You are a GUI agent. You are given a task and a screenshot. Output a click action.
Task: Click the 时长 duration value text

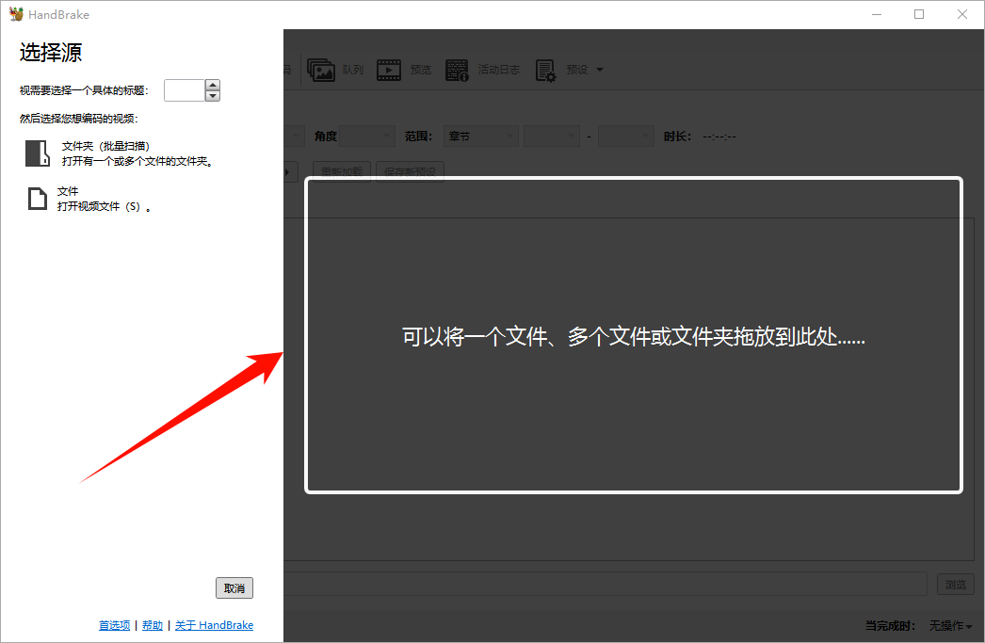coord(719,137)
